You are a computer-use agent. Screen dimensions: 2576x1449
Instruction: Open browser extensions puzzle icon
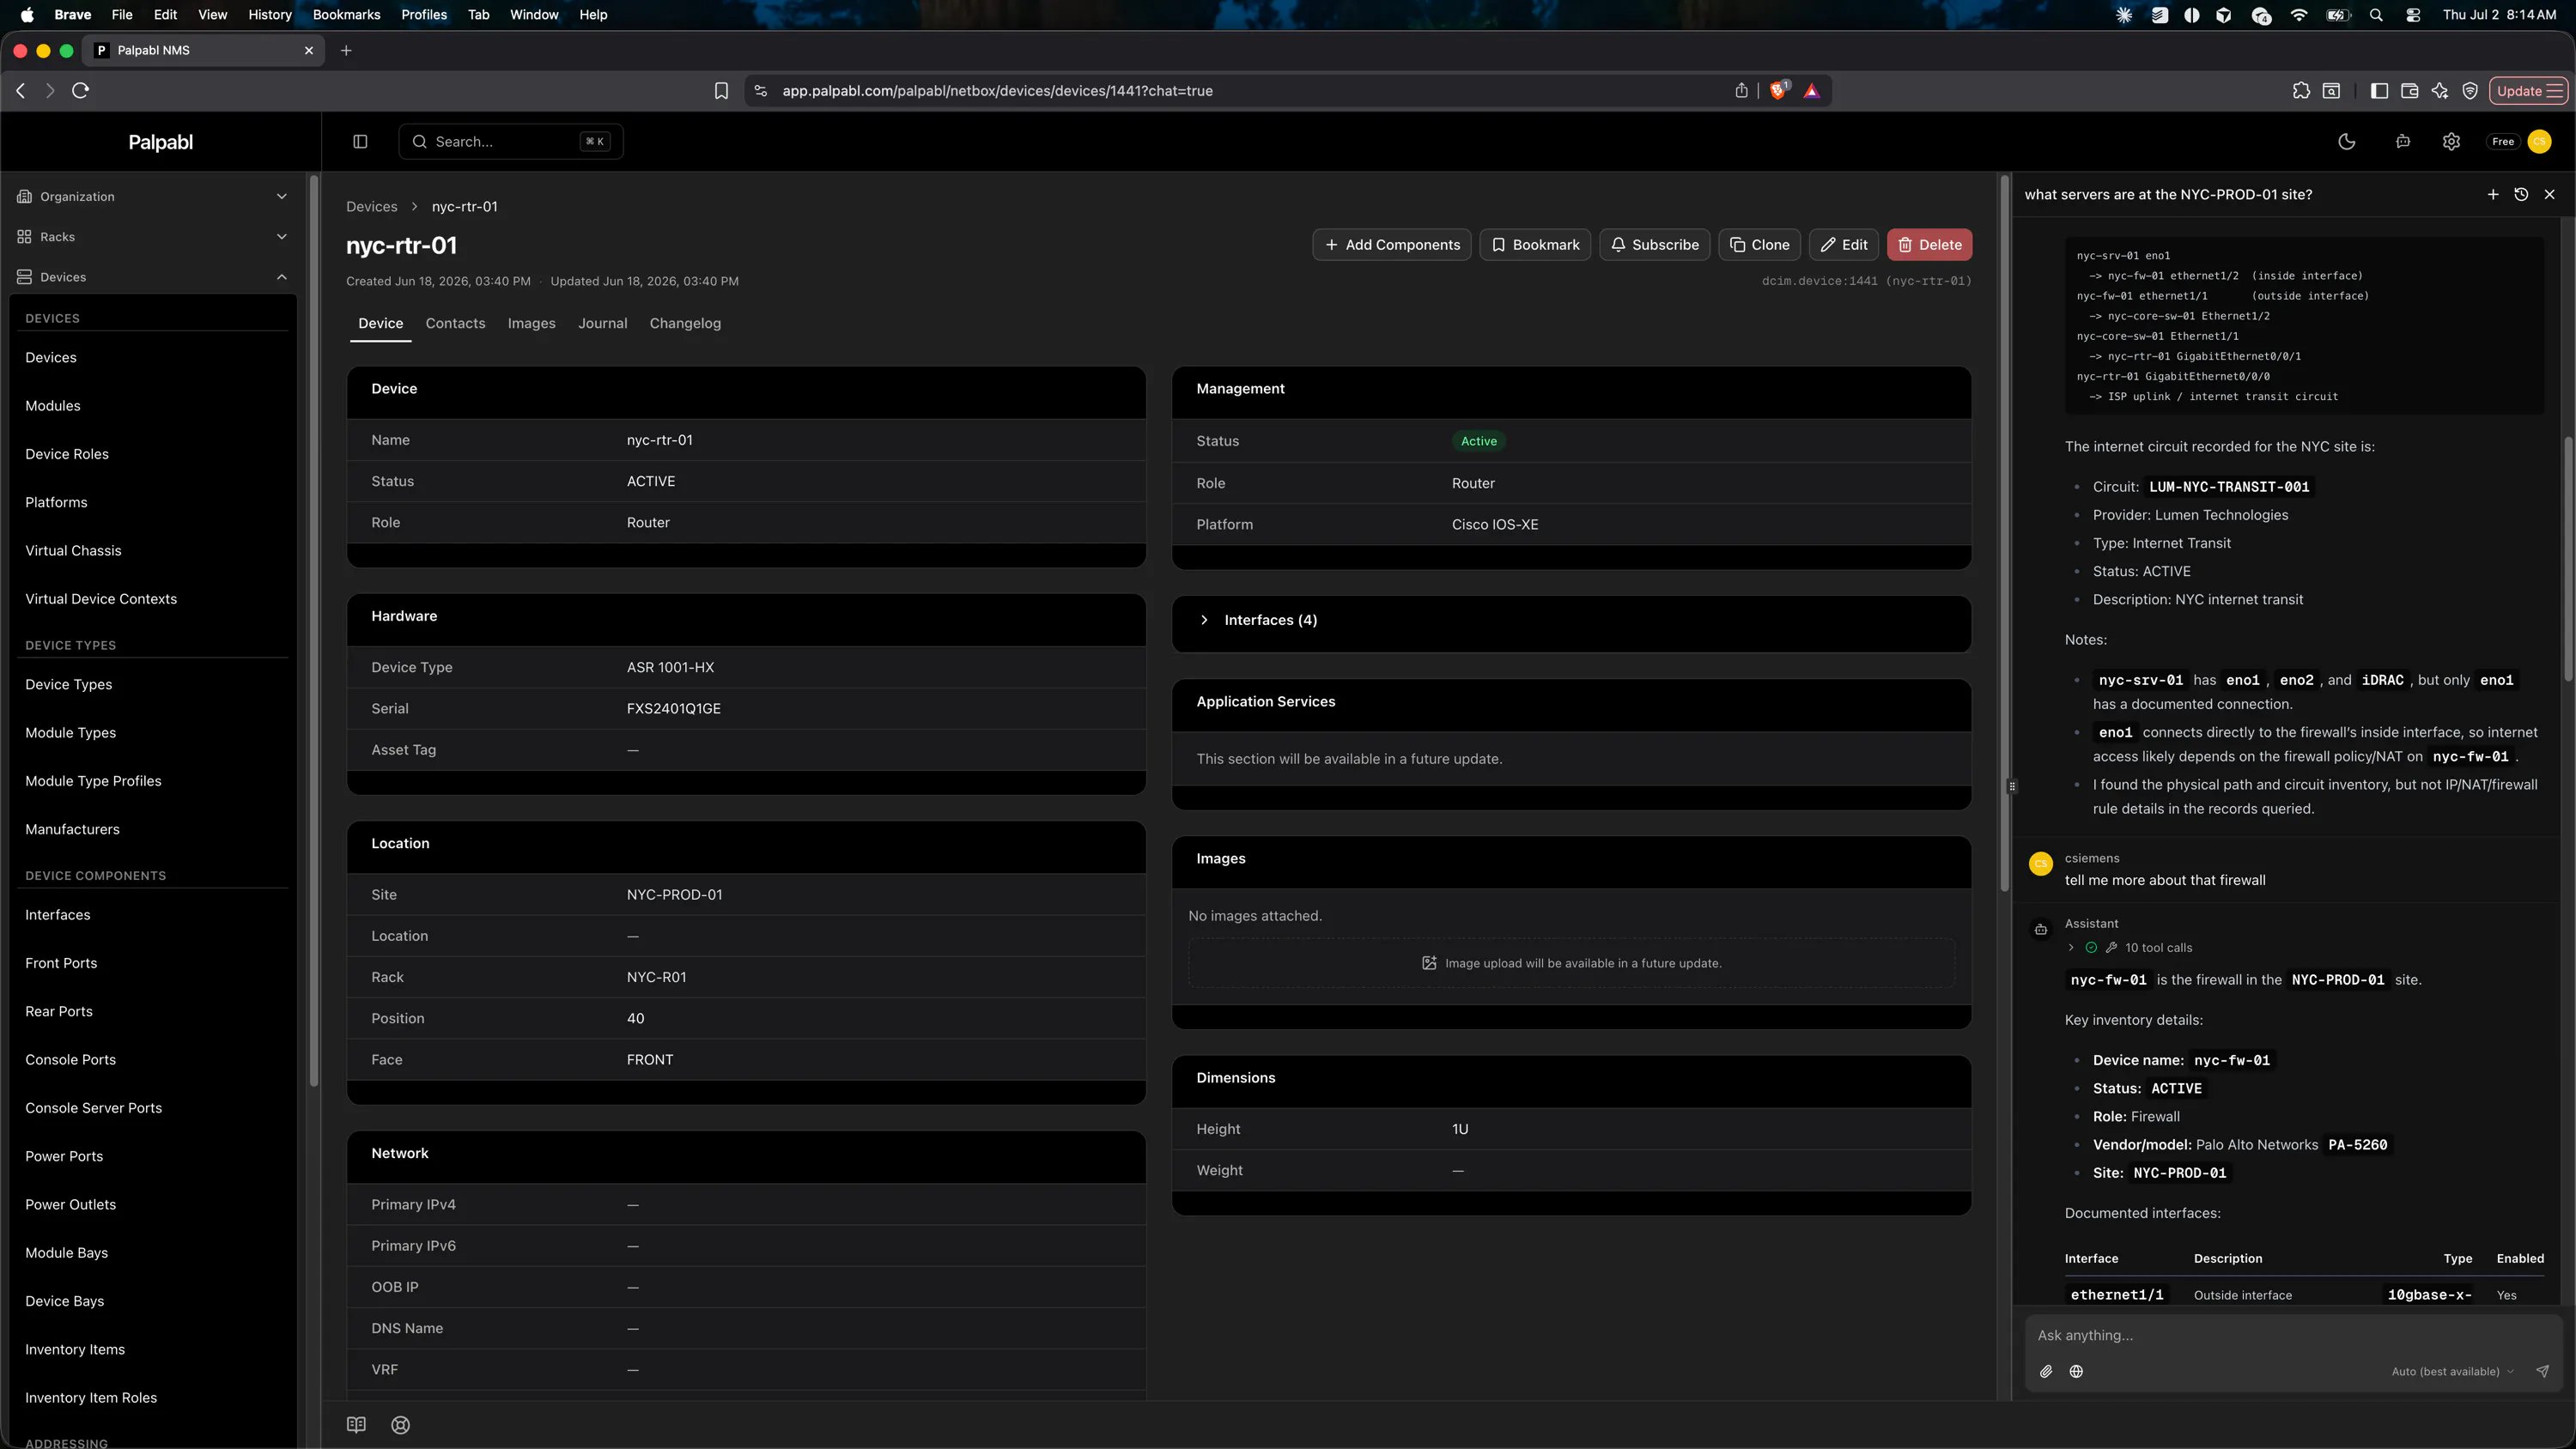[x=2301, y=91]
